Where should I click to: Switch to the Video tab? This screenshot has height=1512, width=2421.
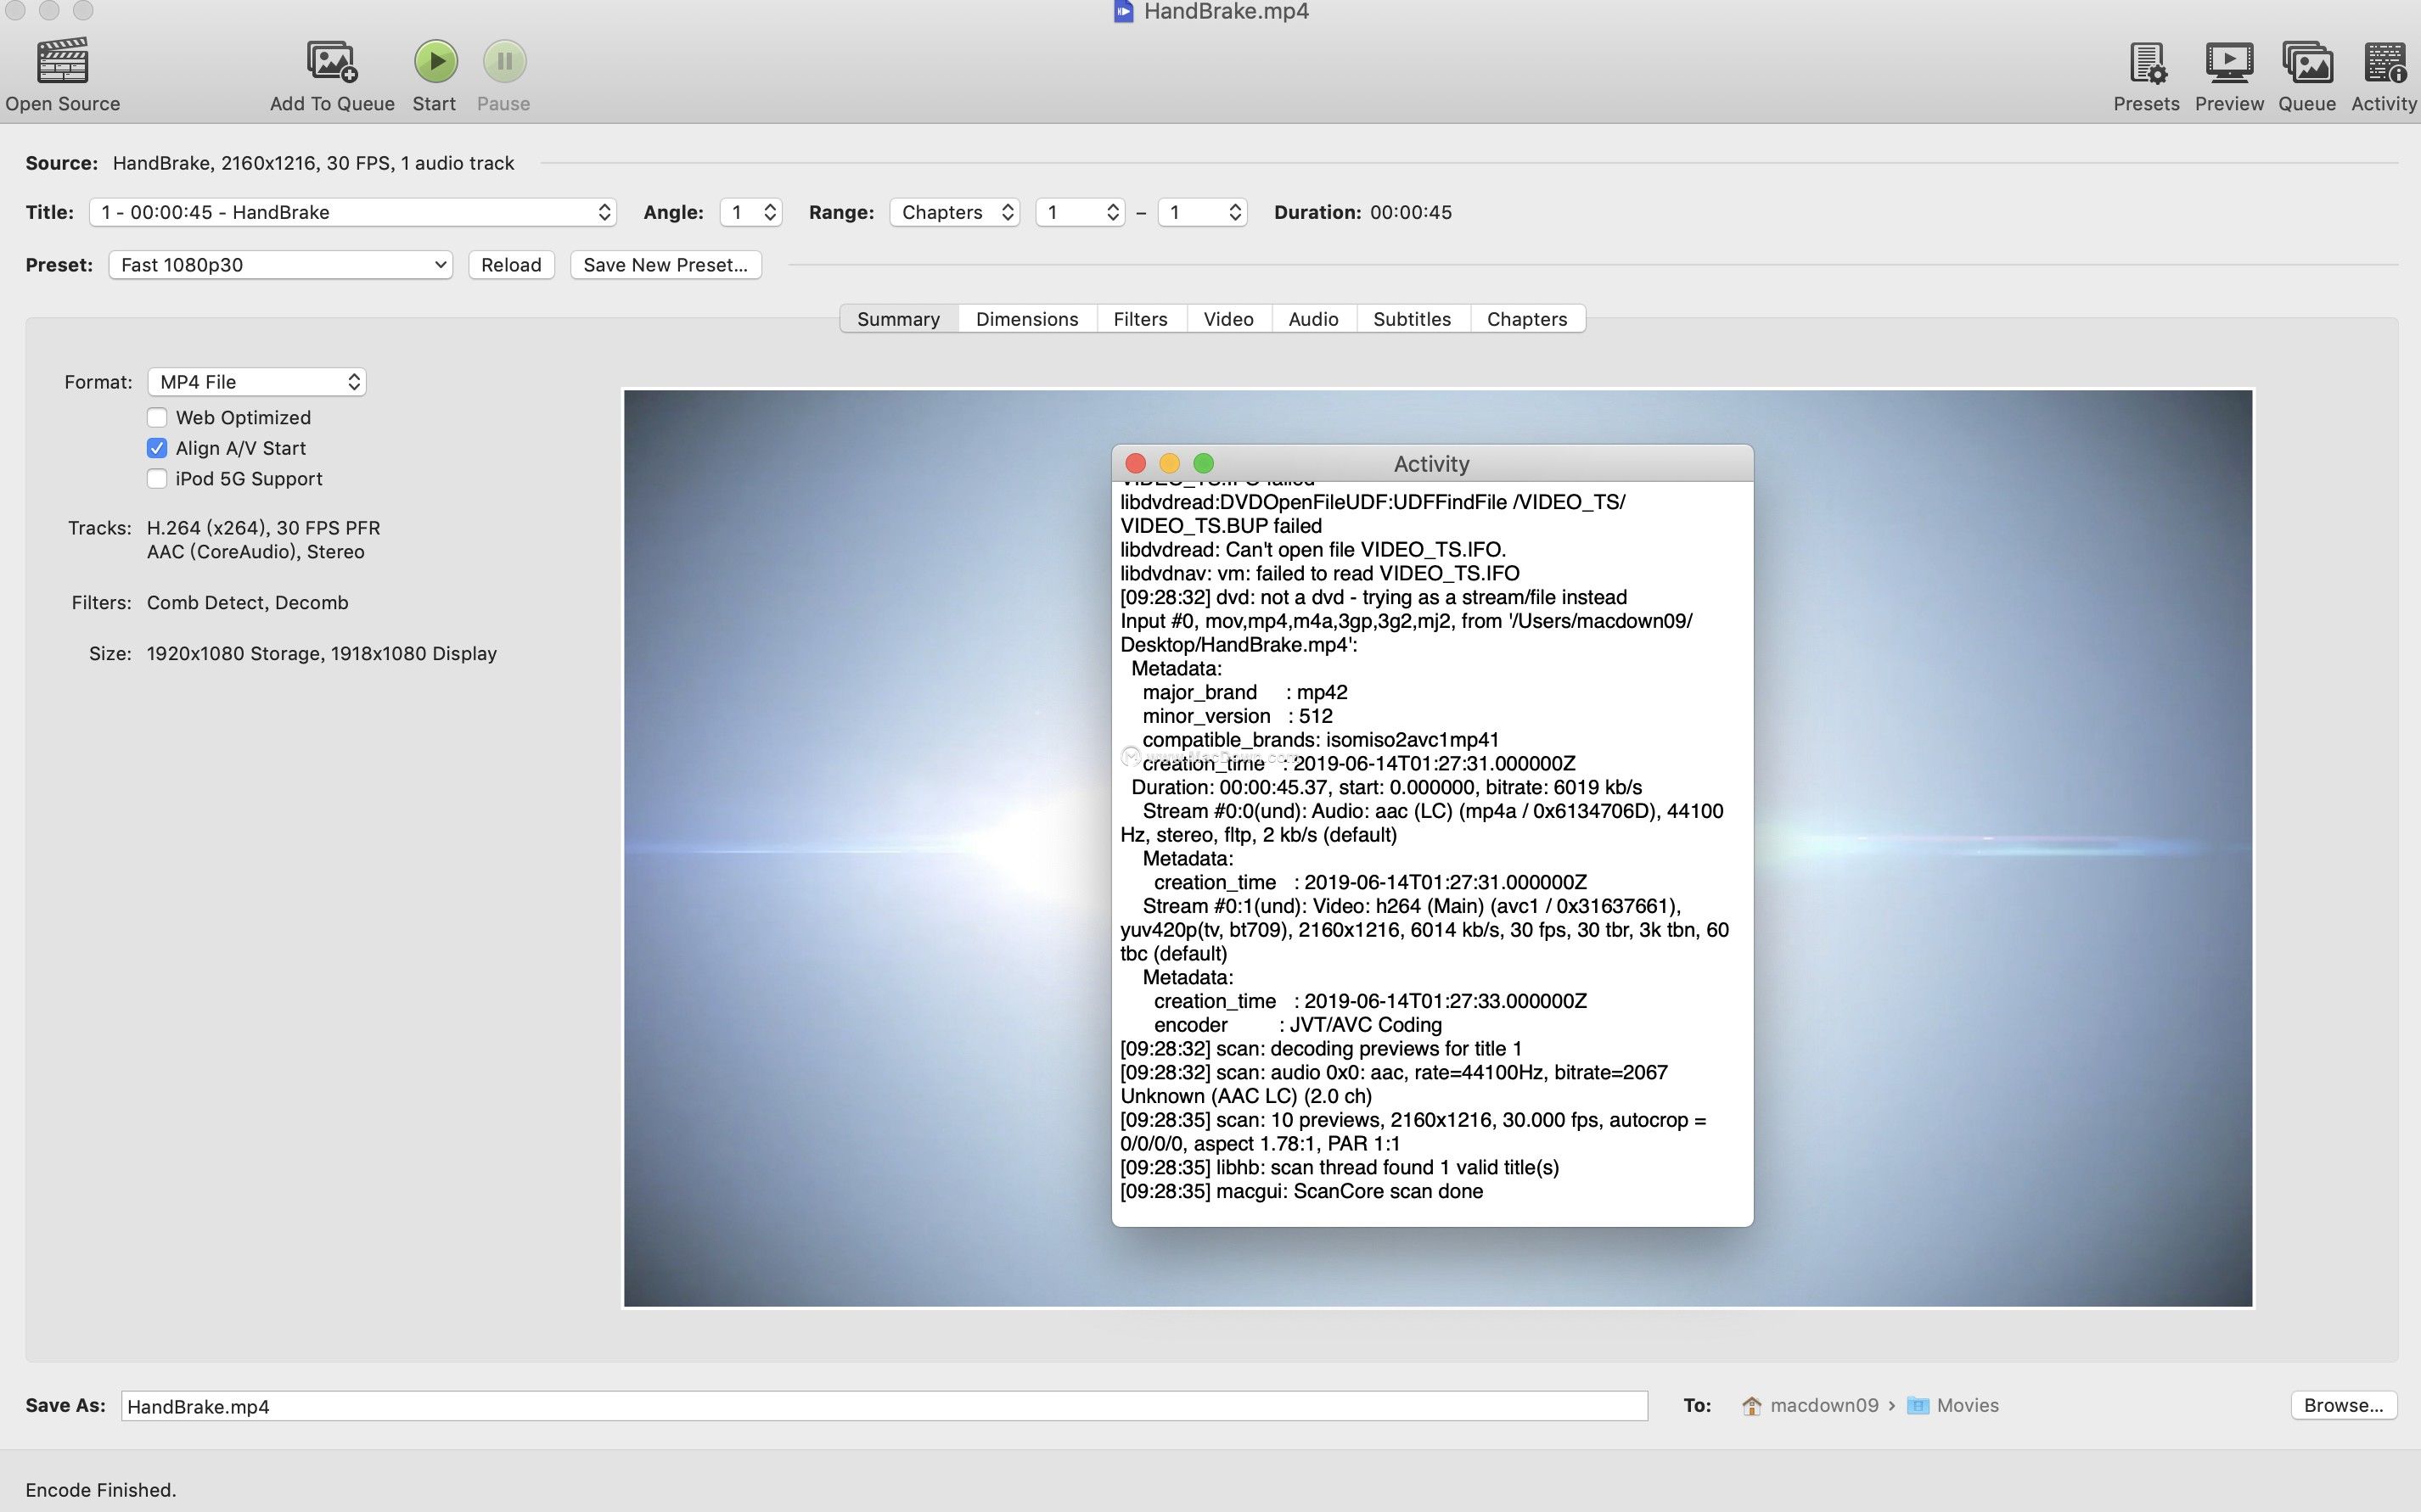coord(1228,319)
